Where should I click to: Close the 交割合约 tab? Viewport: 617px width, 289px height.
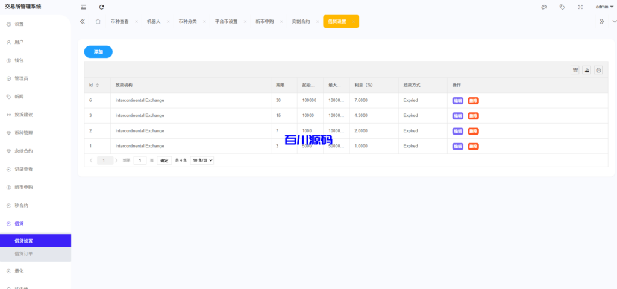(x=318, y=22)
